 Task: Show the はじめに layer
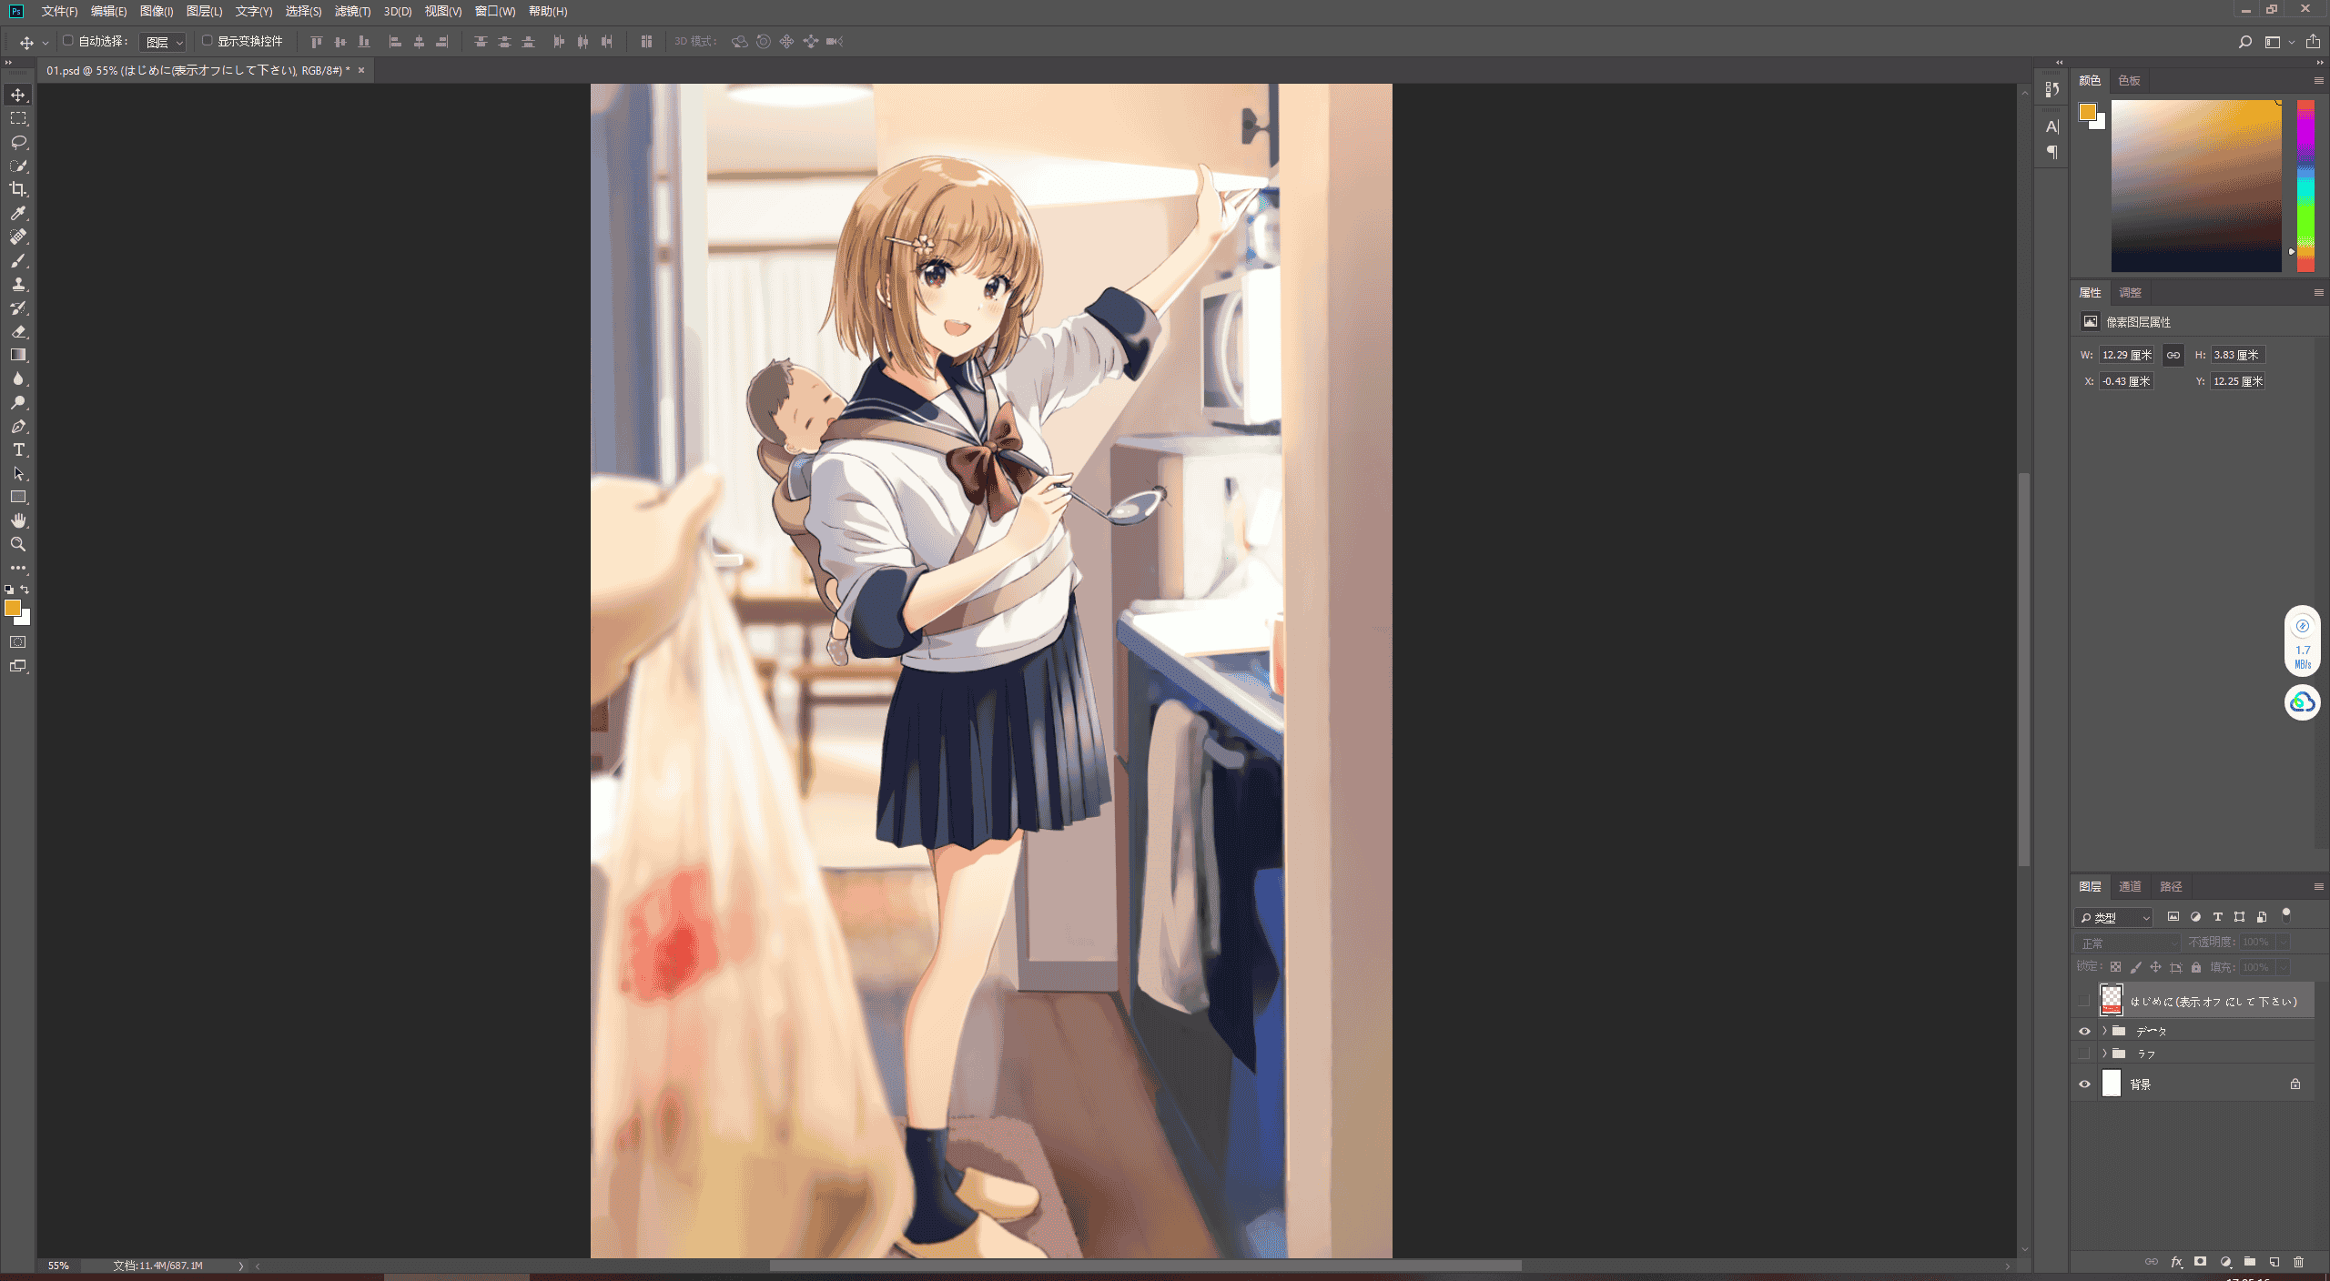point(2084,1001)
